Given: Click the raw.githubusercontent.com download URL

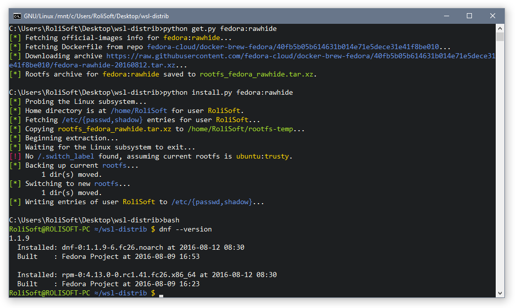Looking at the screenshot, I should tap(252, 60).
